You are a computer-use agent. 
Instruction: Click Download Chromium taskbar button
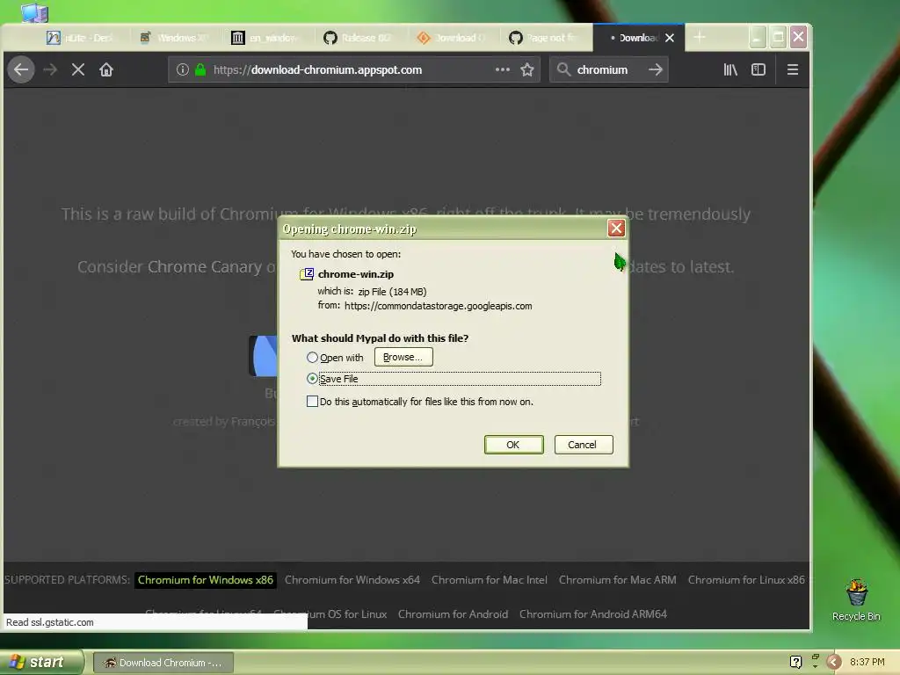163,663
